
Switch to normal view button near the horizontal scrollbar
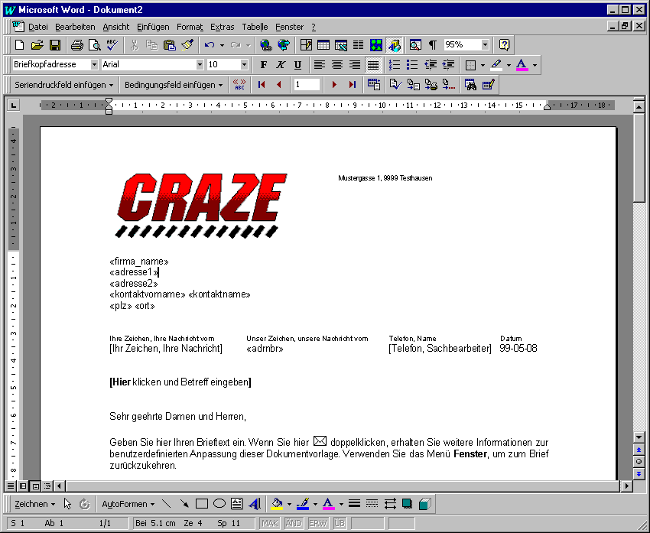coord(11,486)
